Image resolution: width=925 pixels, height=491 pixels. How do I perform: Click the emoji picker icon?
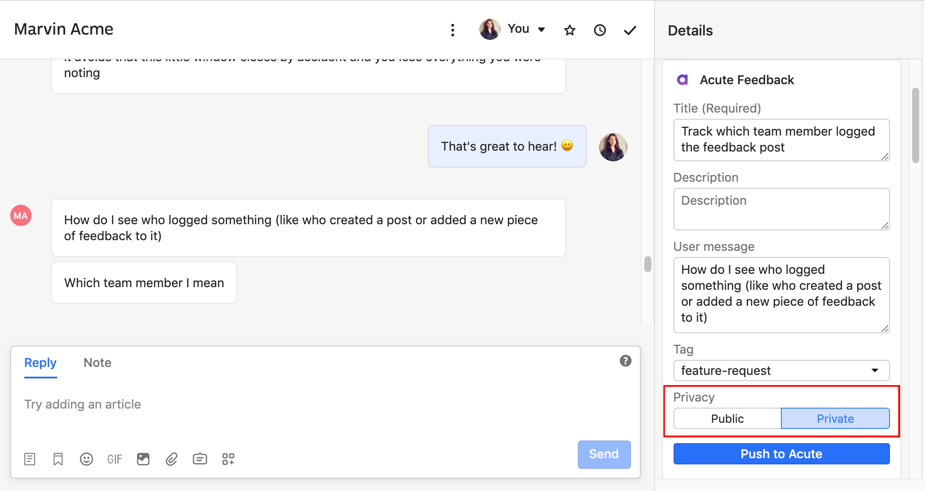click(x=86, y=458)
